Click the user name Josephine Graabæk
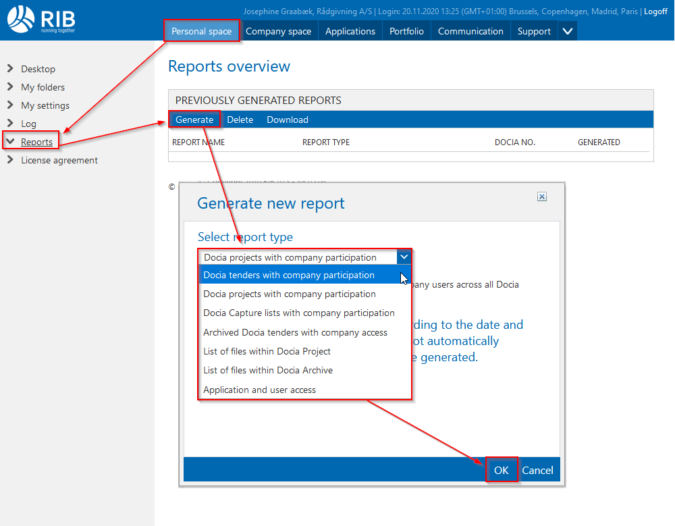This screenshot has width=675, height=526. pos(277,11)
